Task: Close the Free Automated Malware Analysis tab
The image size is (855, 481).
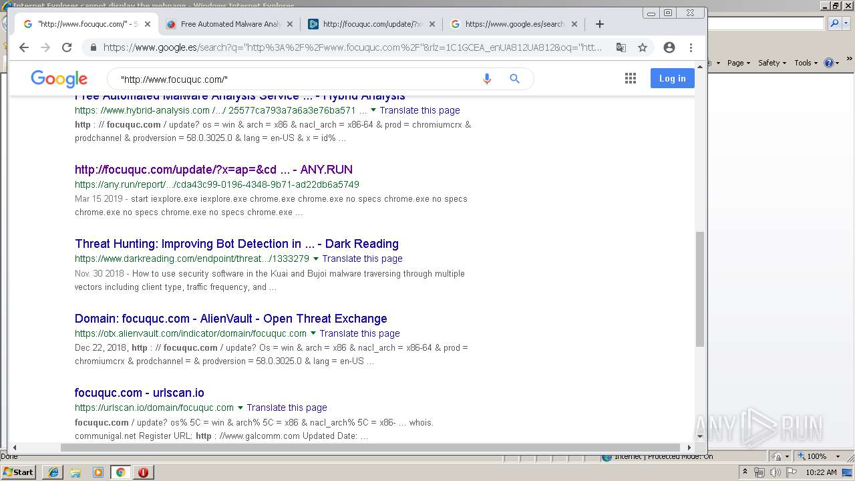Action: click(290, 24)
